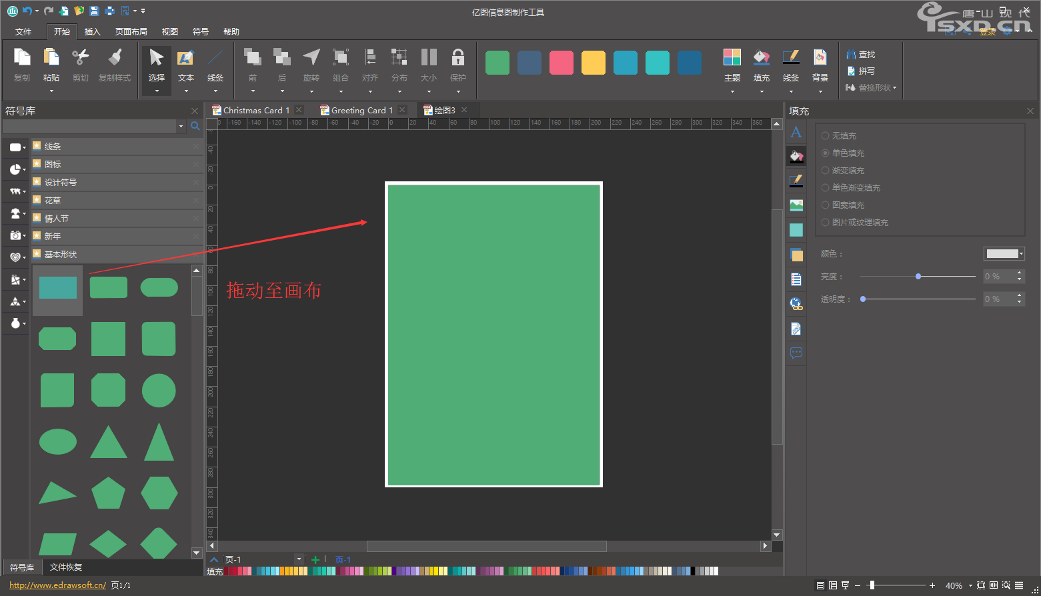Image resolution: width=1041 pixels, height=596 pixels.
Task: Open the 文件 (File) menu
Action: (x=23, y=31)
